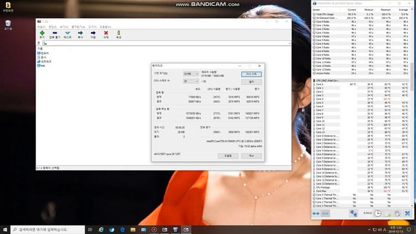Viewport: 416px width, 234px height.
Task: Click the Cancel (취소) button in benchmark dialog
Action: coord(252,156)
